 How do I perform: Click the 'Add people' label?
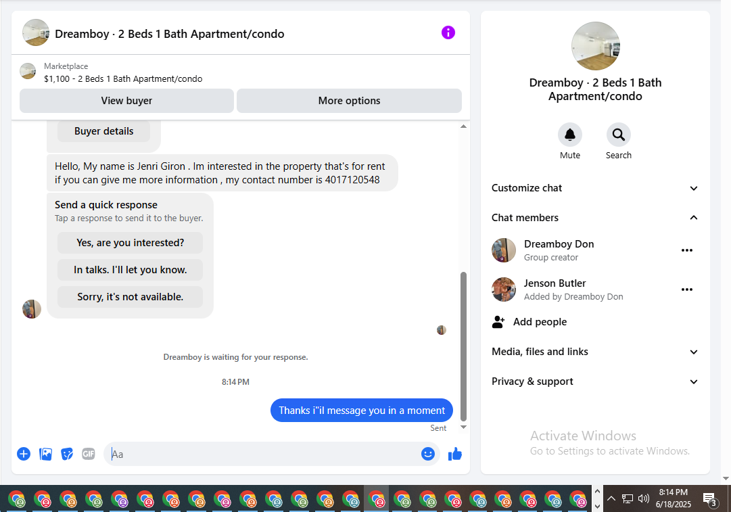(x=540, y=322)
